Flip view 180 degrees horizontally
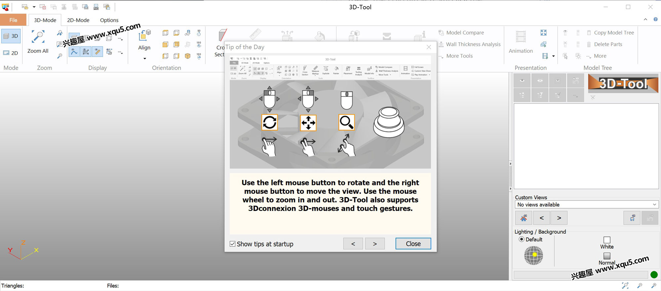Viewport: 661px width, 291px height. (x=199, y=44)
